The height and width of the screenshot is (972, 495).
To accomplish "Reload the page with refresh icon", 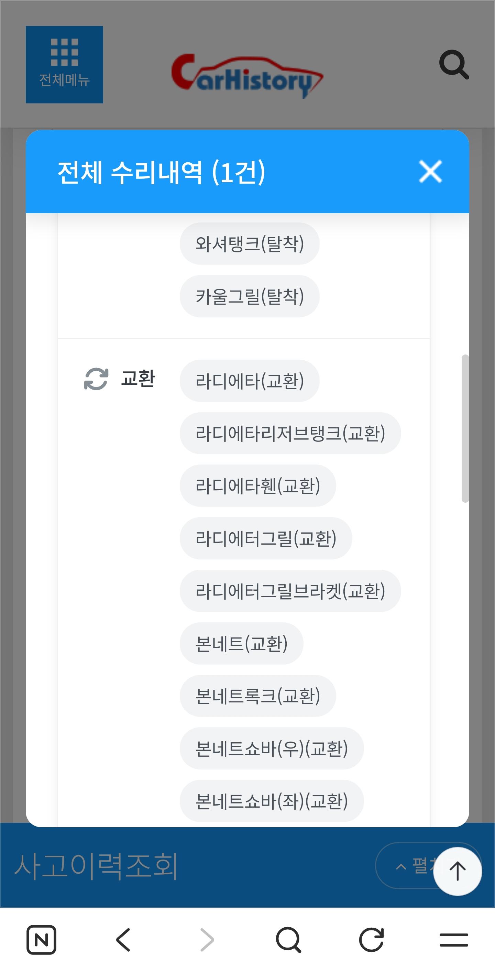I will [371, 939].
